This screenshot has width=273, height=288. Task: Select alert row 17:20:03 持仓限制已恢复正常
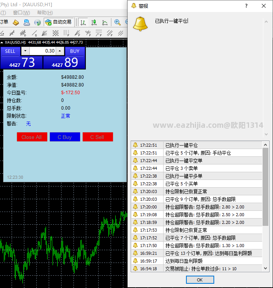click(197, 191)
